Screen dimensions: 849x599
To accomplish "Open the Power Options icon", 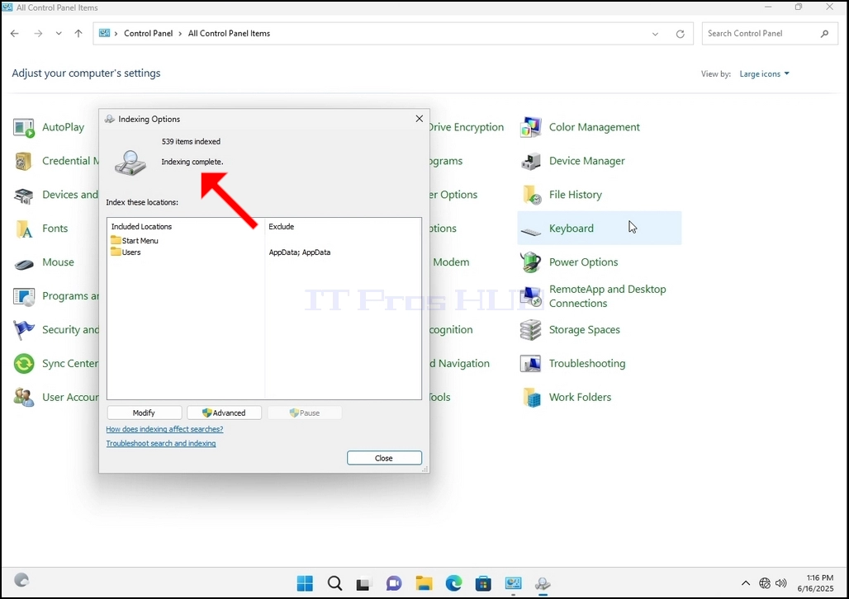I will coord(530,262).
